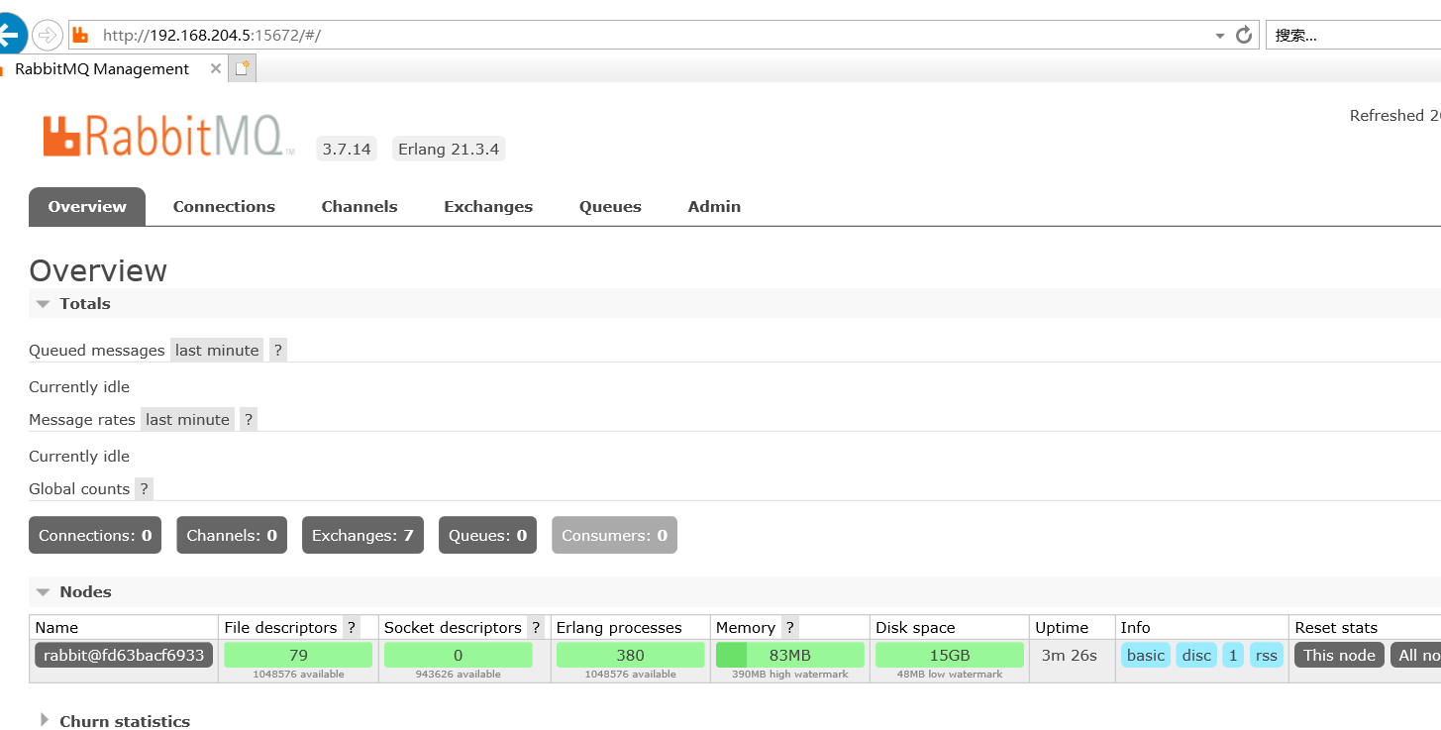1441x730 pixels.
Task: Click the This node reset stats button
Action: pos(1339,655)
